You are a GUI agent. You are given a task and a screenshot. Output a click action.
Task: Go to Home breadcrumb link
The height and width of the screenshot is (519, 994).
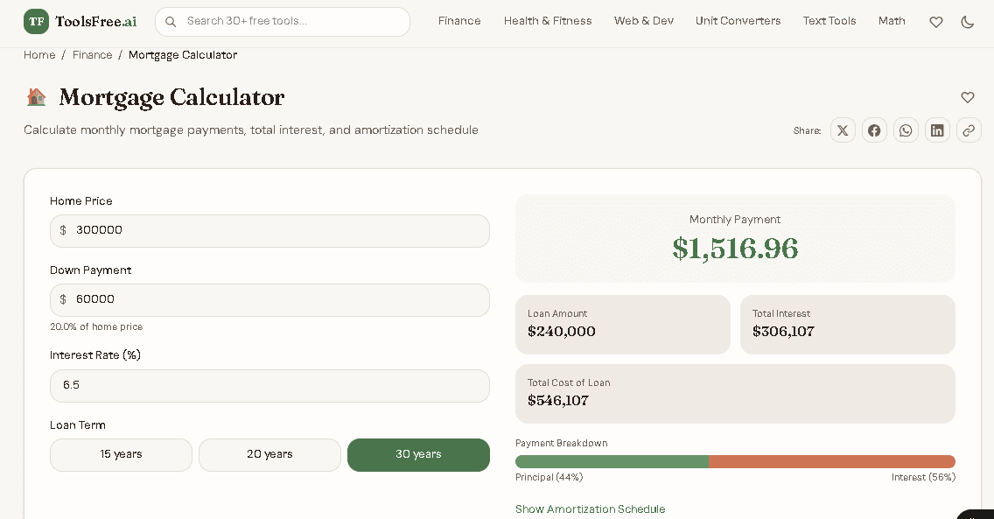(x=39, y=55)
